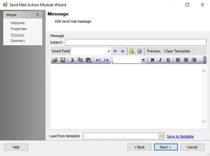Toggle Italic formatting
210x156 pixels.
click(160, 60)
